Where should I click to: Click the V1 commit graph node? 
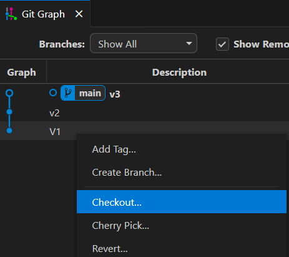pos(9,131)
